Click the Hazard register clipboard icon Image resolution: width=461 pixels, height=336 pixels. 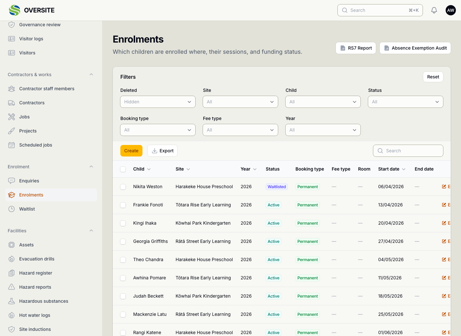[12, 273]
